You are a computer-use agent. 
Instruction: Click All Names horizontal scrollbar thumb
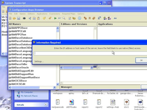[x=26, y=87]
